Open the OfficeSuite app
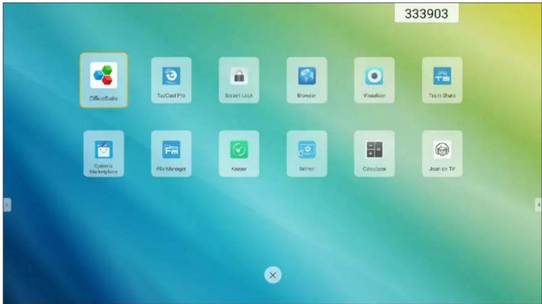The height and width of the screenshot is (304, 542). [x=104, y=80]
